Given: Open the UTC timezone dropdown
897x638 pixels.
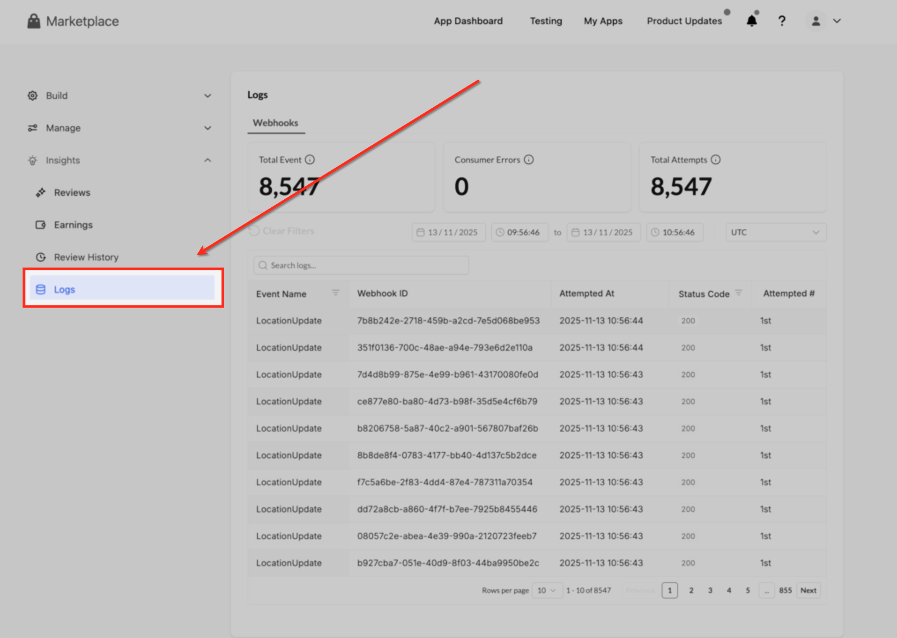Looking at the screenshot, I should [x=775, y=232].
